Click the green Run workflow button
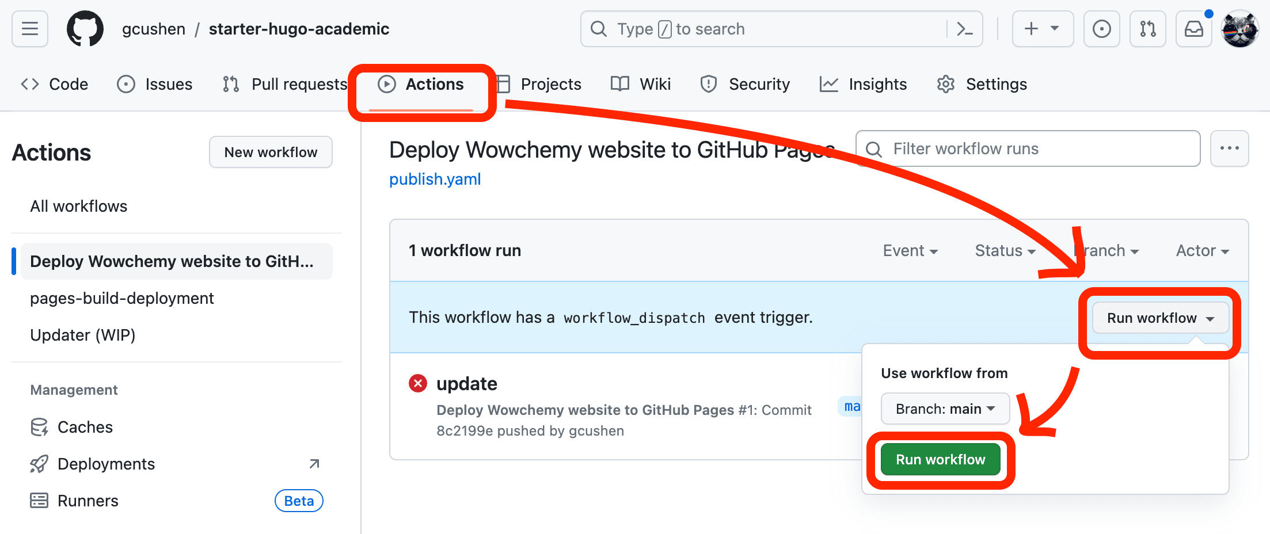The width and height of the screenshot is (1270, 534). coord(940,459)
